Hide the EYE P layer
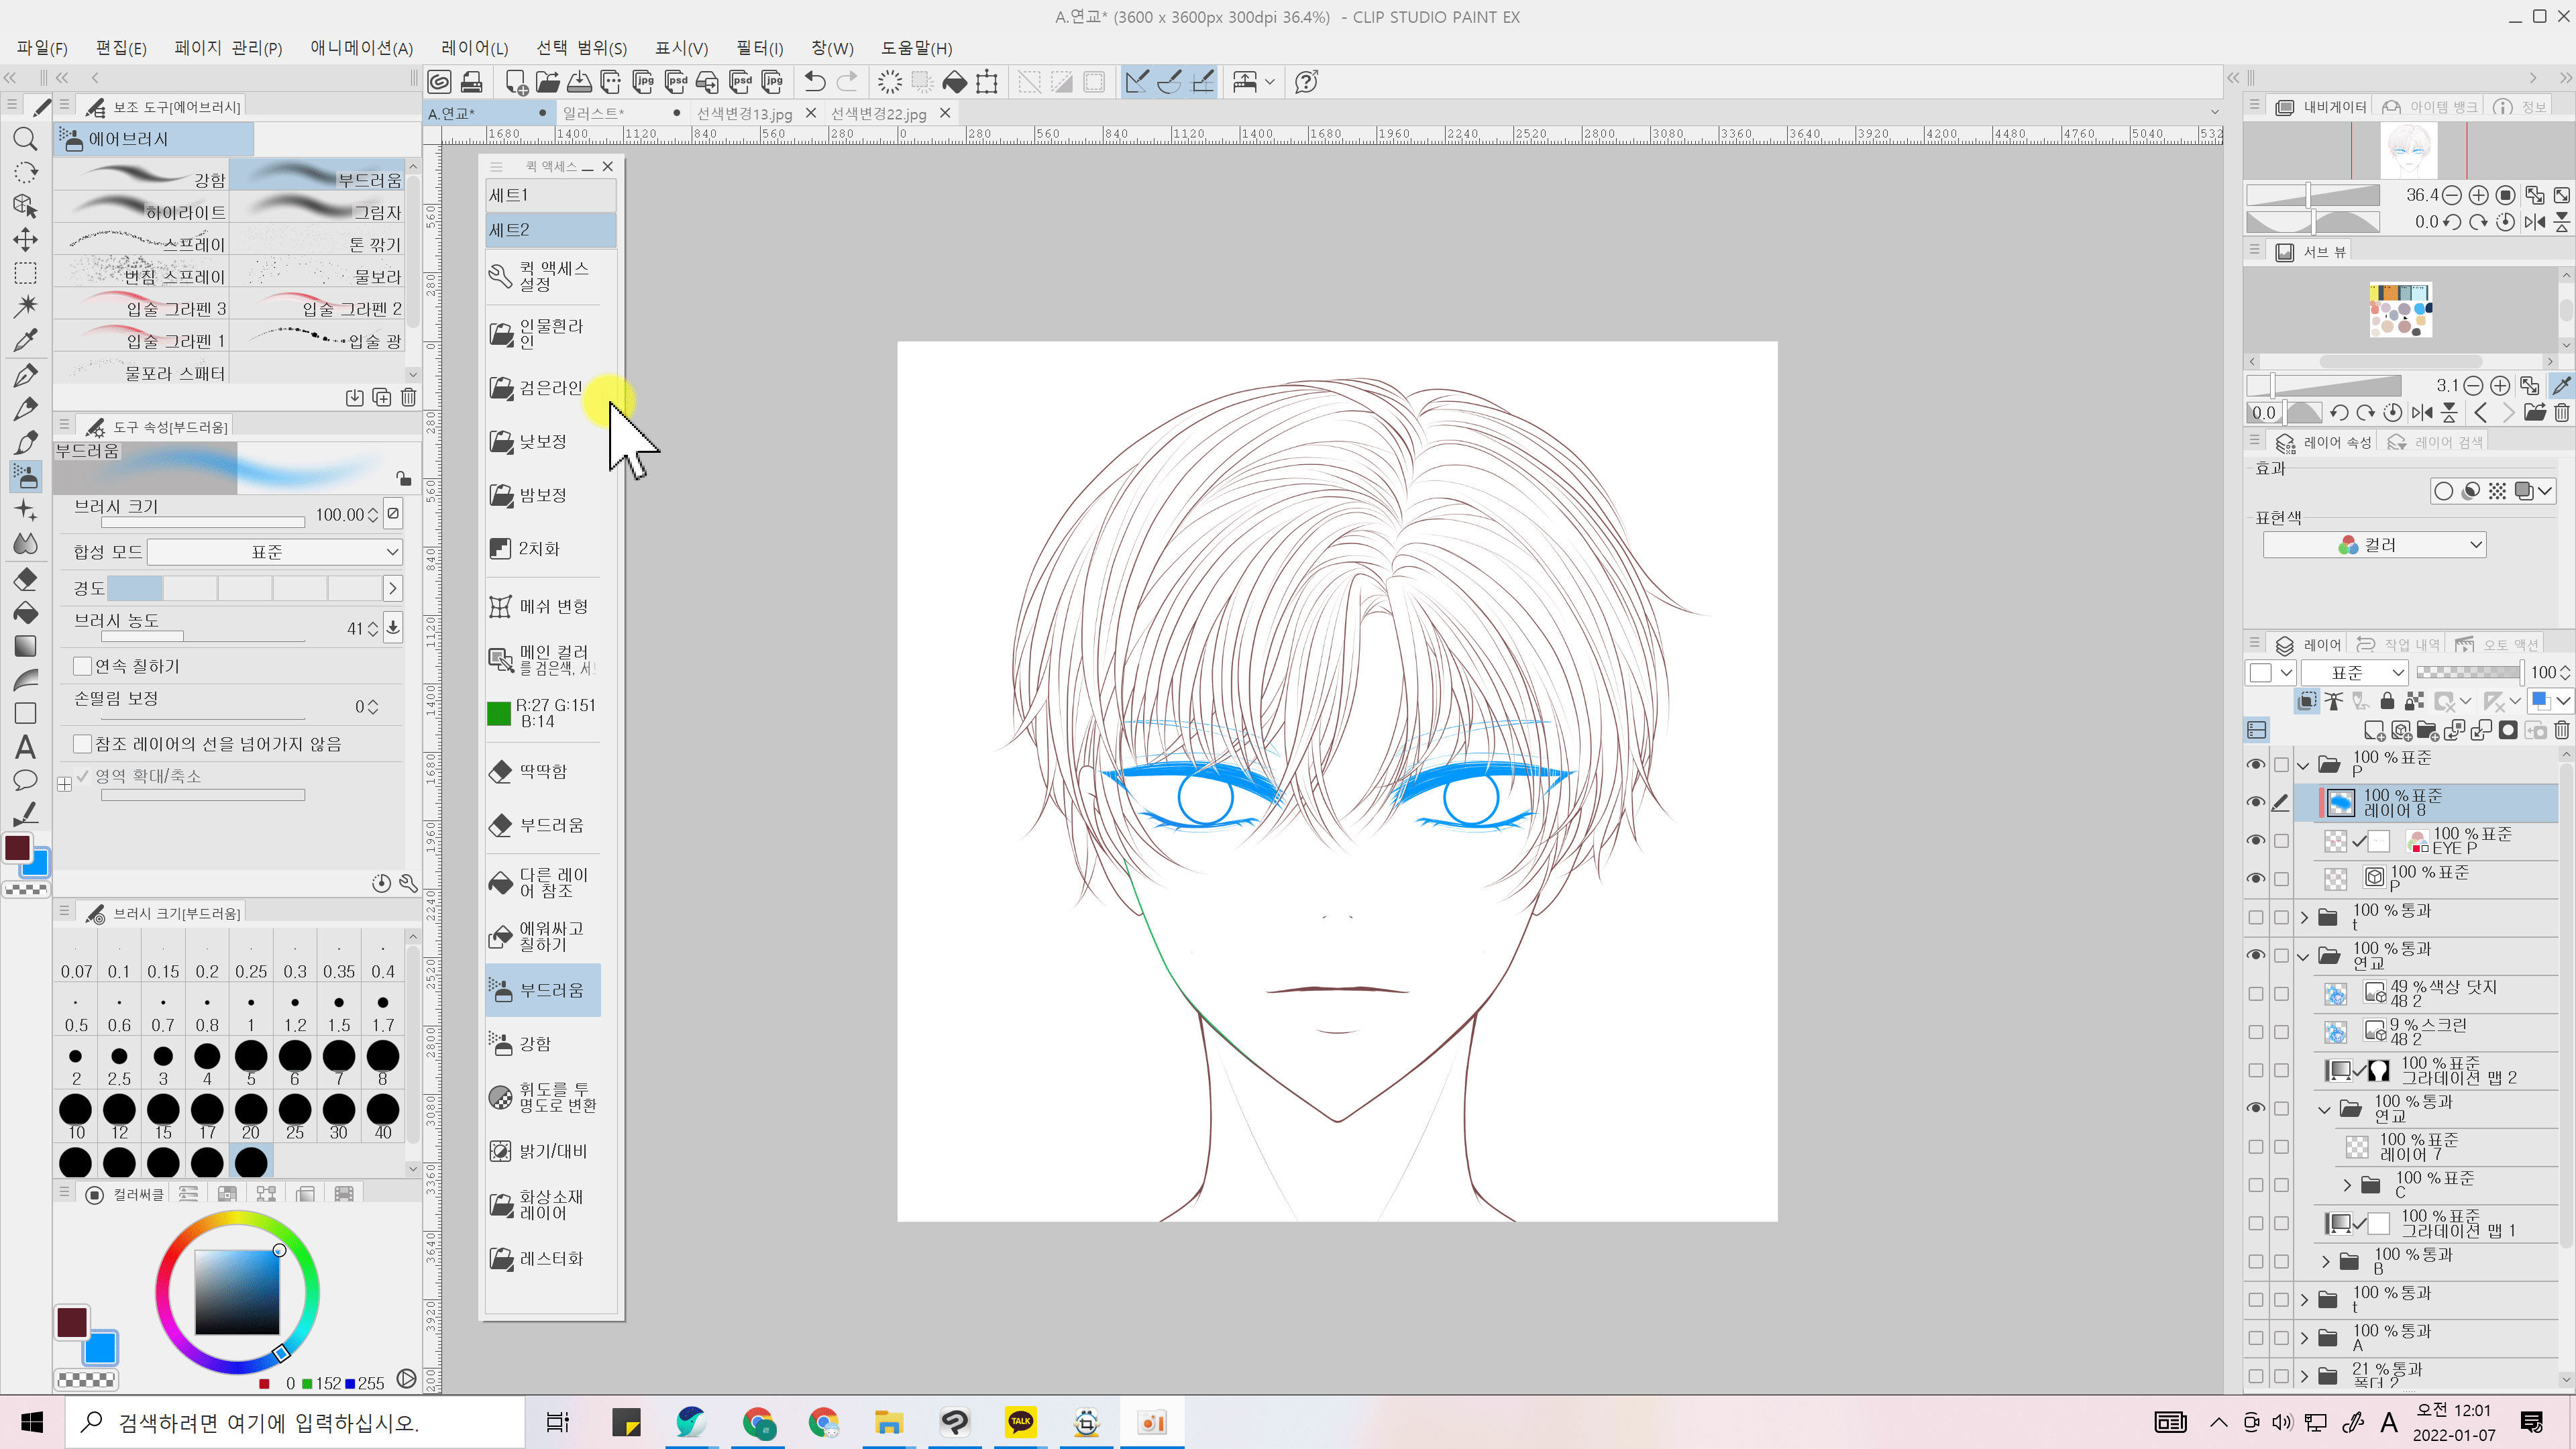The height and width of the screenshot is (1449, 2576). click(x=2255, y=840)
